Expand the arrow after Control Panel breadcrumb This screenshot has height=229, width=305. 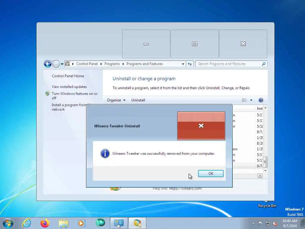point(101,64)
